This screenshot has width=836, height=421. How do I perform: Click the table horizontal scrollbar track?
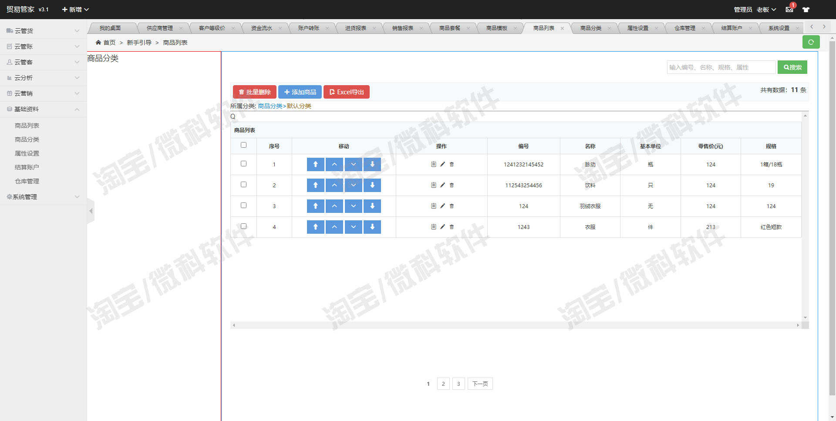pos(516,325)
